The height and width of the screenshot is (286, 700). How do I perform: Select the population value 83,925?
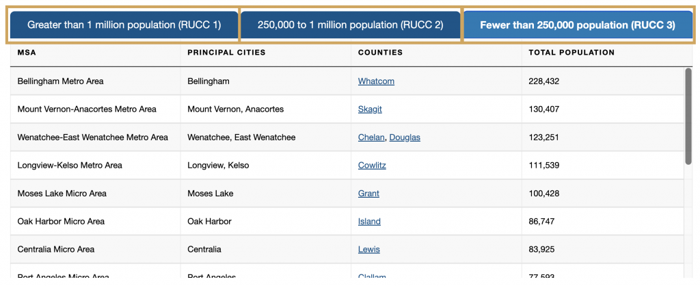point(541,249)
